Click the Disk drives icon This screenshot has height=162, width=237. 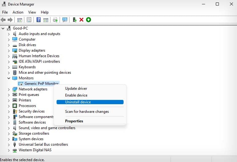pos(15,45)
